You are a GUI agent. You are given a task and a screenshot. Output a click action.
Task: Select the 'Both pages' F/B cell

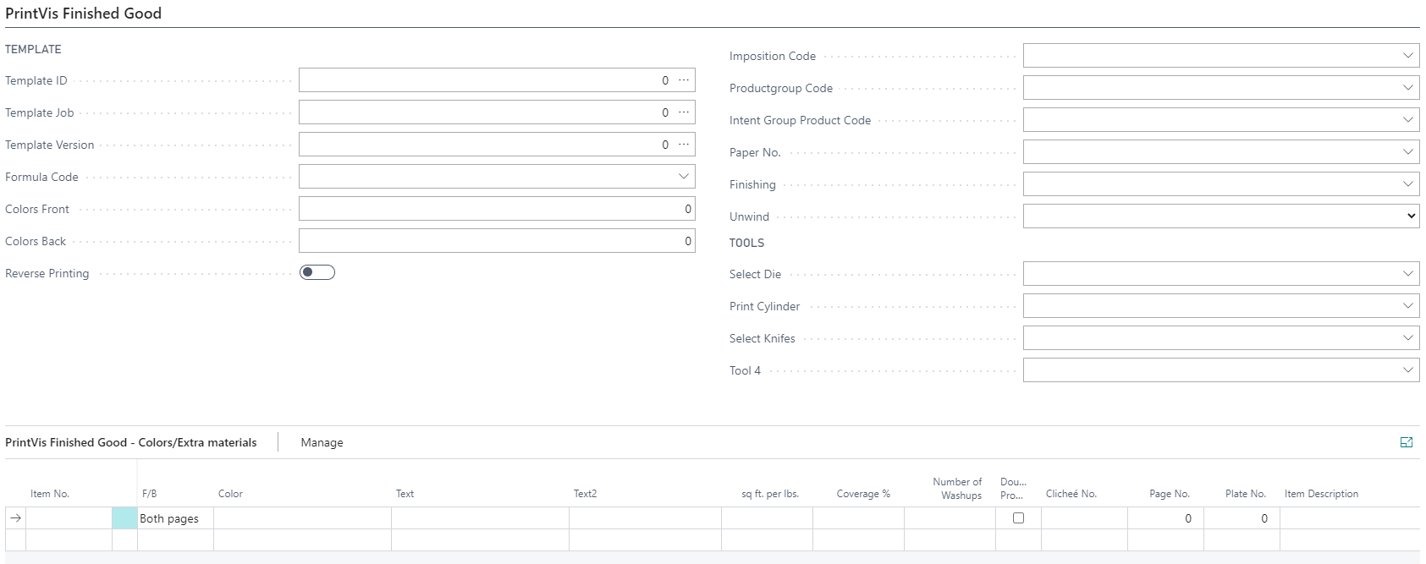[175, 518]
